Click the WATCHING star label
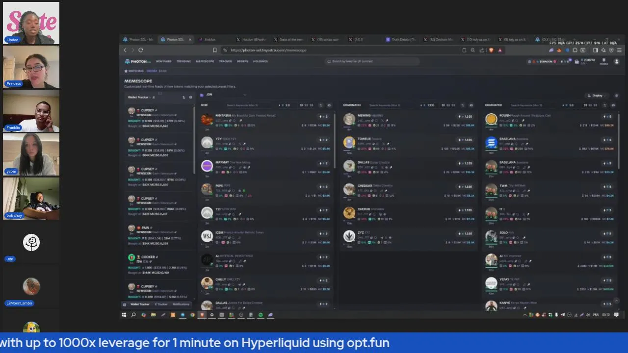628x353 pixels. click(x=134, y=71)
